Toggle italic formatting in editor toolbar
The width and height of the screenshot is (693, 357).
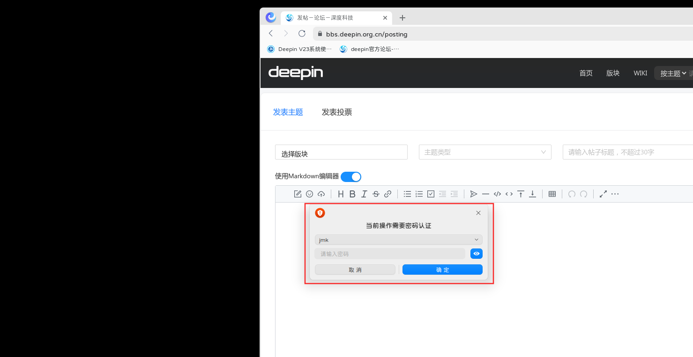tap(364, 194)
